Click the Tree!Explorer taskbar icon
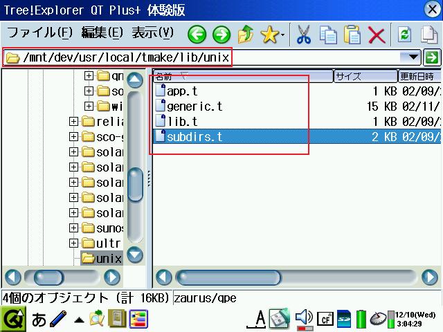This screenshot has height=332, width=443. pos(138,319)
